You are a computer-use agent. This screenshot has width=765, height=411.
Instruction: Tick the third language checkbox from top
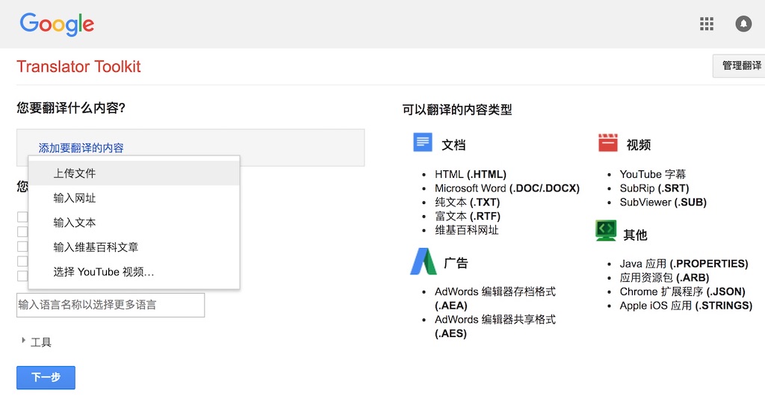(22, 247)
